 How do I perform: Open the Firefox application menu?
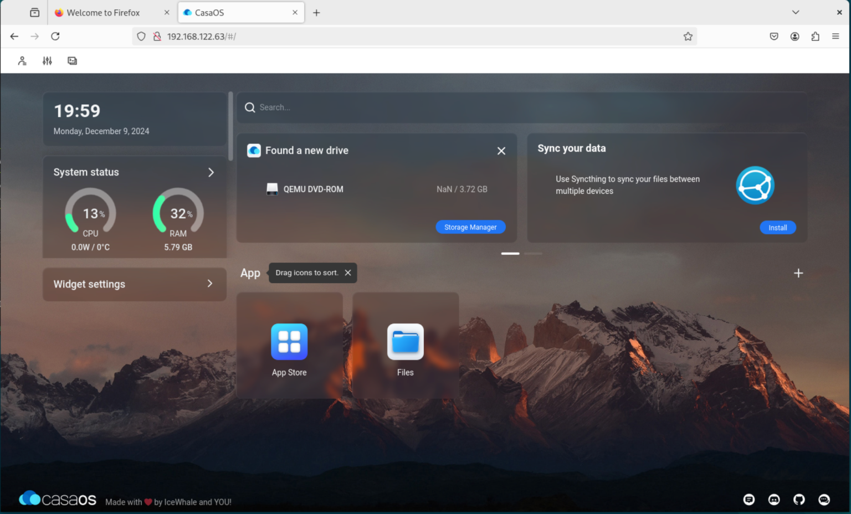pos(835,36)
